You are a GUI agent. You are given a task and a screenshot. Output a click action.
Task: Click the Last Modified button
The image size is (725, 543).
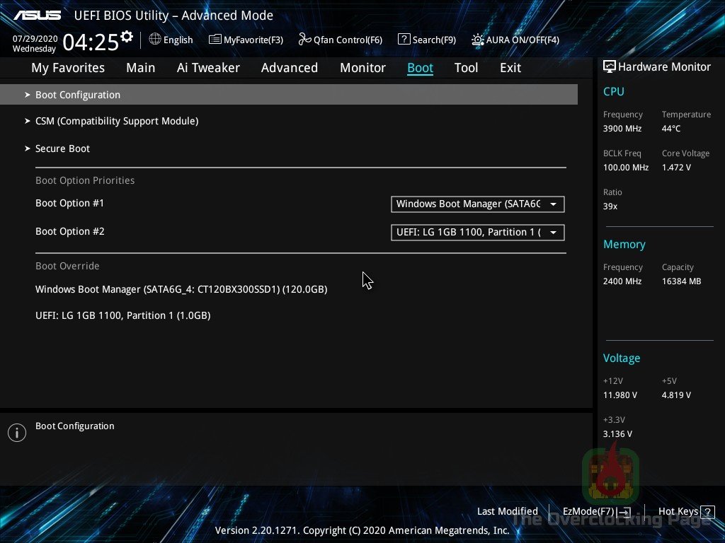(507, 511)
